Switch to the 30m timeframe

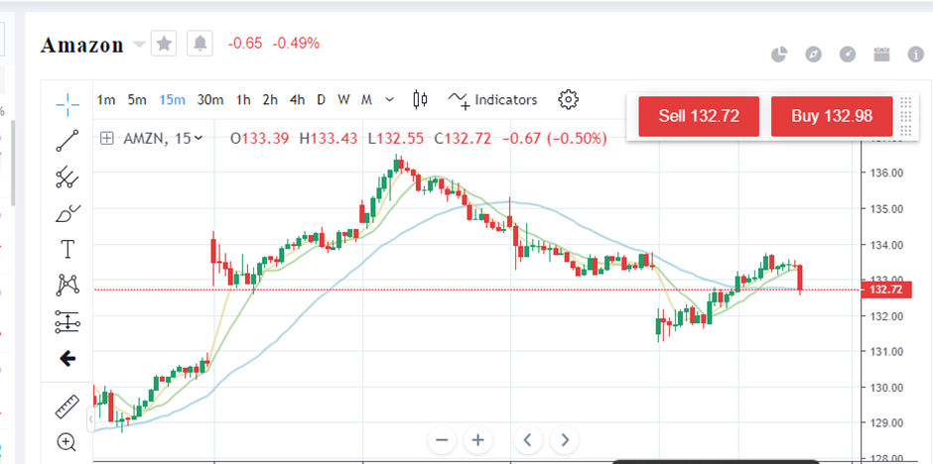pos(209,100)
